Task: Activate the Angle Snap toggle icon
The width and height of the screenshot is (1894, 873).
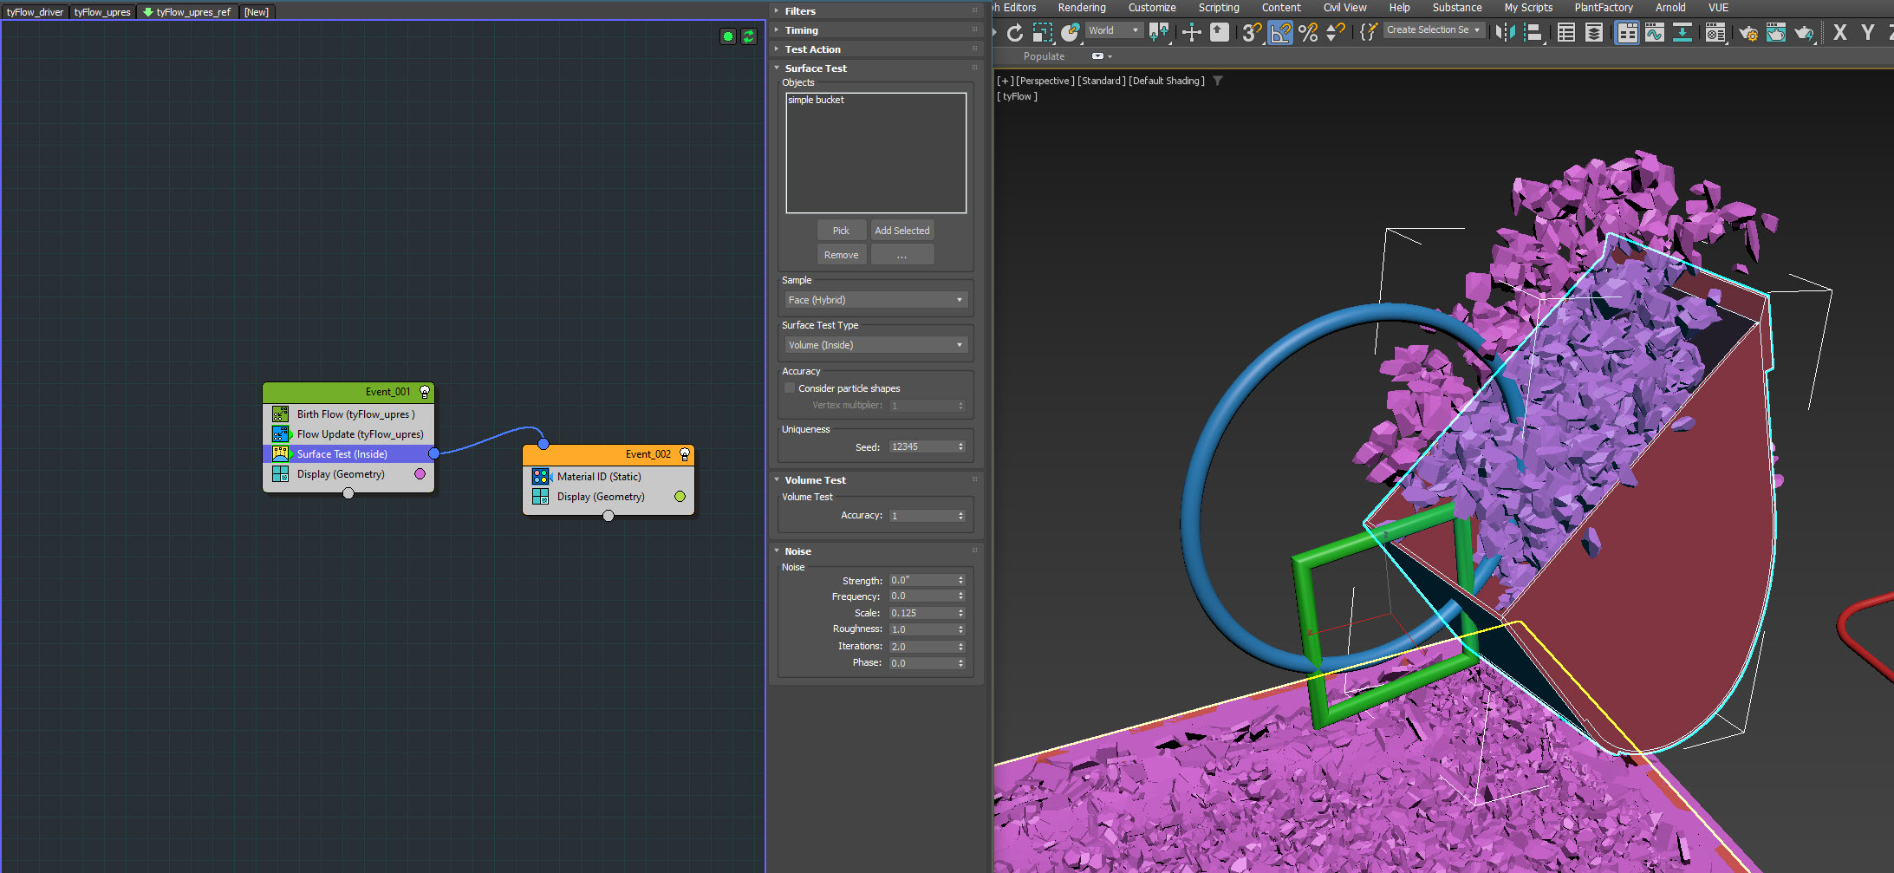Action: point(1280,32)
